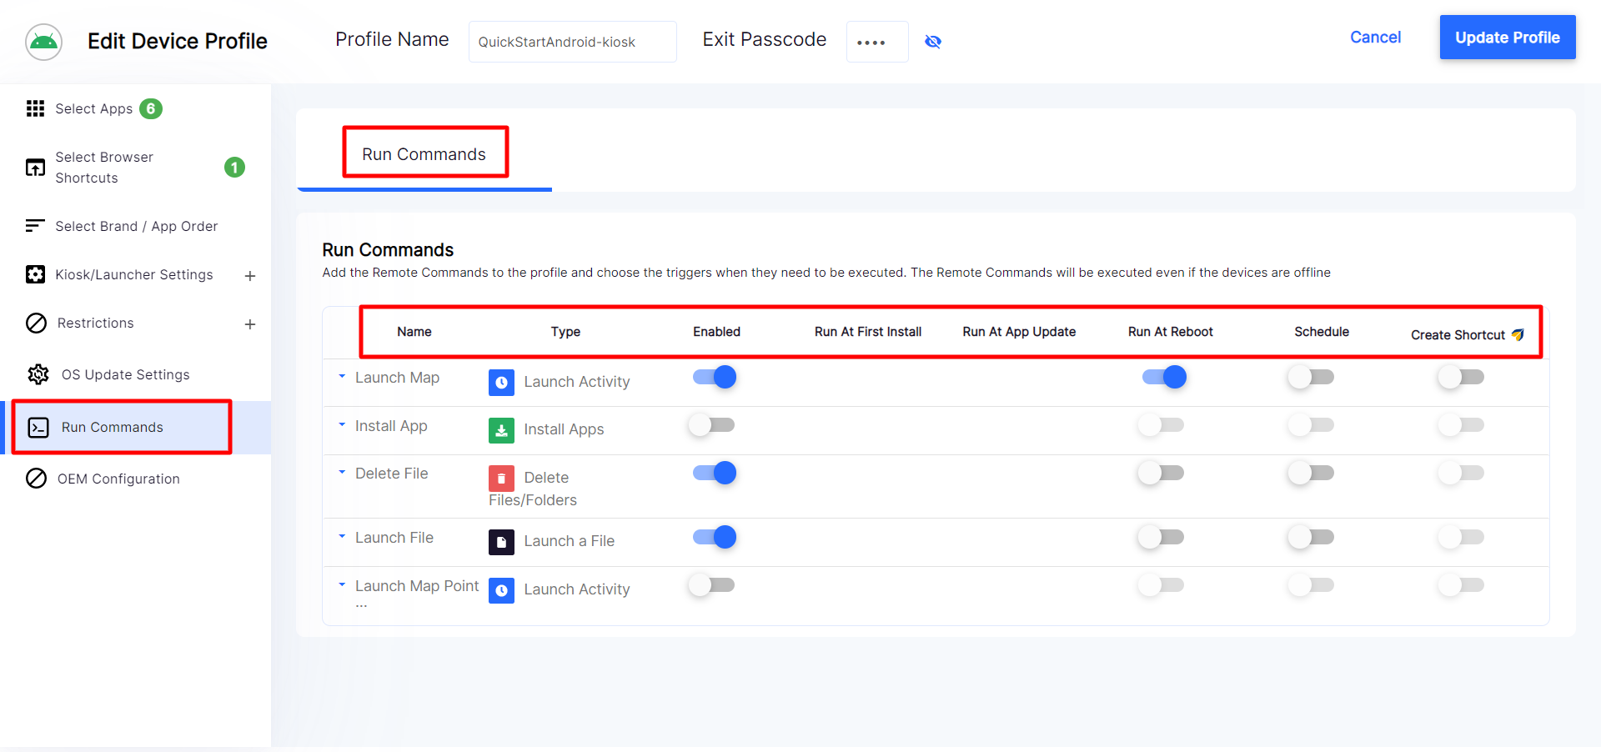Expand Kiosk/Launcher Settings with the plus

[250, 276]
